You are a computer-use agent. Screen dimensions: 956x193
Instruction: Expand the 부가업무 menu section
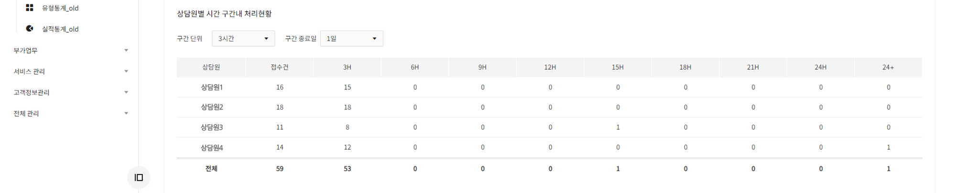coord(71,50)
